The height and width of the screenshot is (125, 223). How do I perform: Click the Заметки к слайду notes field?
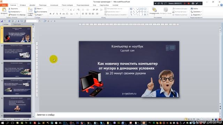pos(127,115)
